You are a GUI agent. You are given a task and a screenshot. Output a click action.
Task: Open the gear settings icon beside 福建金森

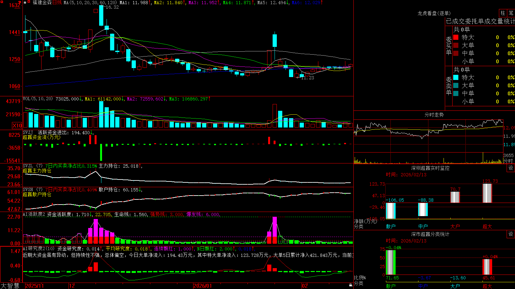(29, 2)
